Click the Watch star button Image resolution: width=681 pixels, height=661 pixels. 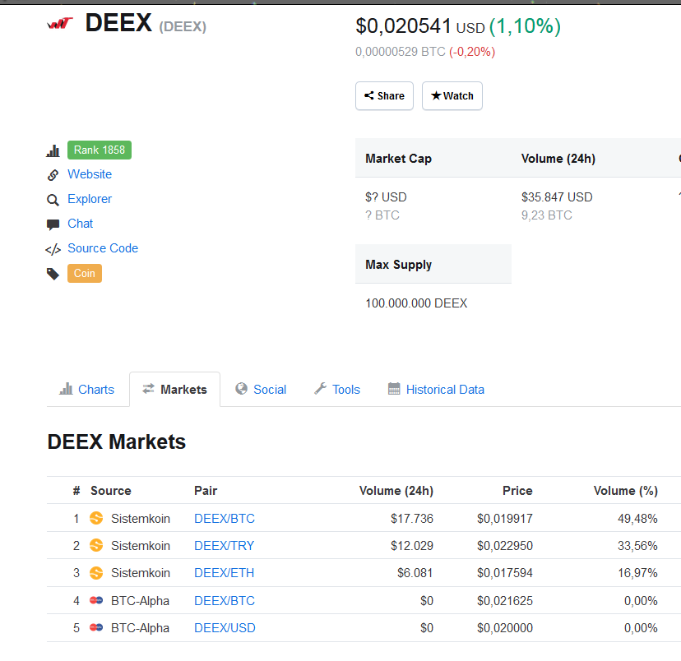452,96
